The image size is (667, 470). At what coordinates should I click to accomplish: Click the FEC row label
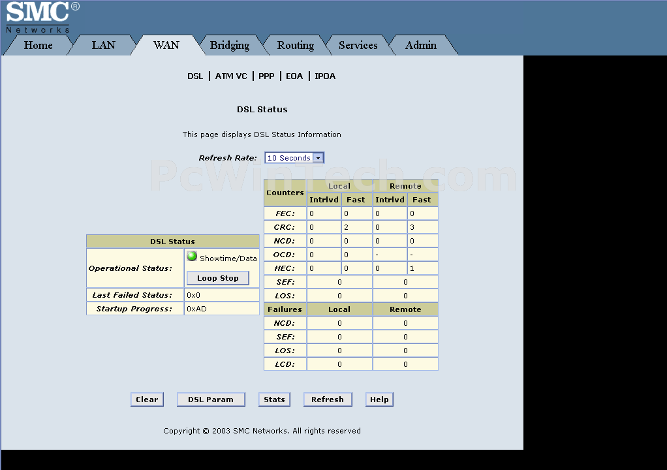(x=285, y=213)
